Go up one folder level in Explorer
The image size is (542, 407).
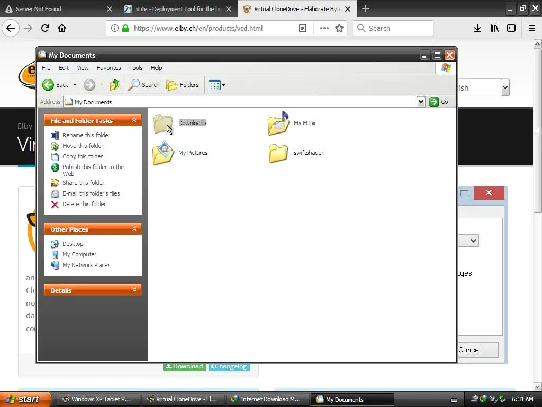114,85
